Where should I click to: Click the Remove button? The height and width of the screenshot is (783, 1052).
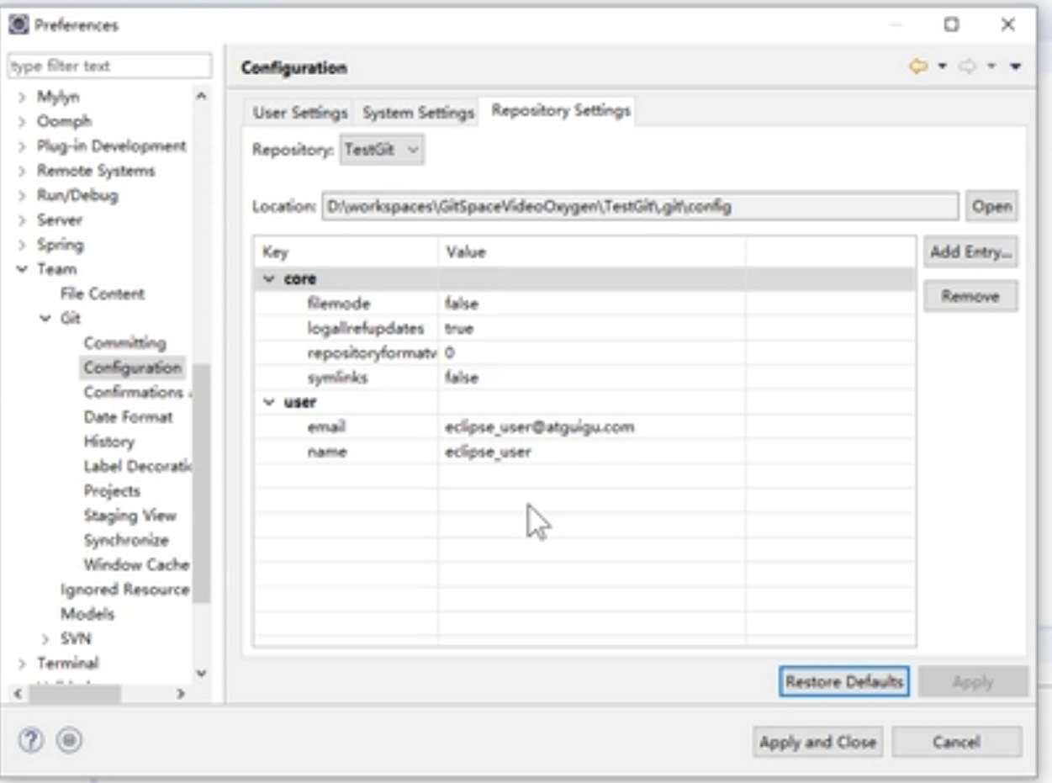tap(970, 296)
